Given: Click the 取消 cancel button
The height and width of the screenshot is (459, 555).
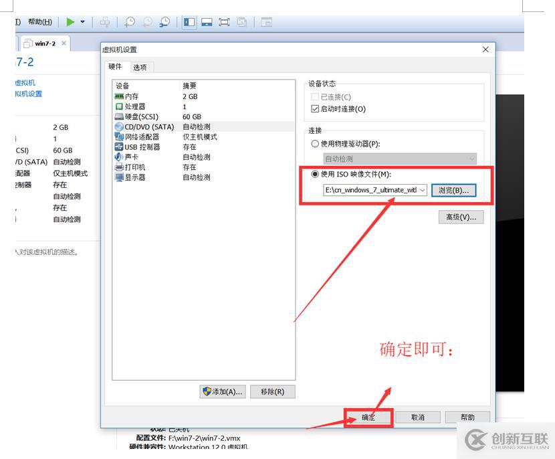Looking at the screenshot, I should 418,418.
